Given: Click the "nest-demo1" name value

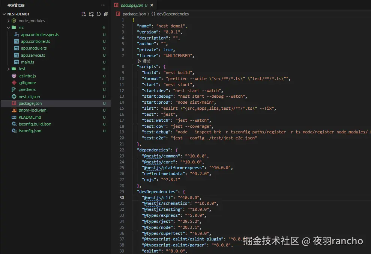Looking at the screenshot, I should tap(170, 26).
